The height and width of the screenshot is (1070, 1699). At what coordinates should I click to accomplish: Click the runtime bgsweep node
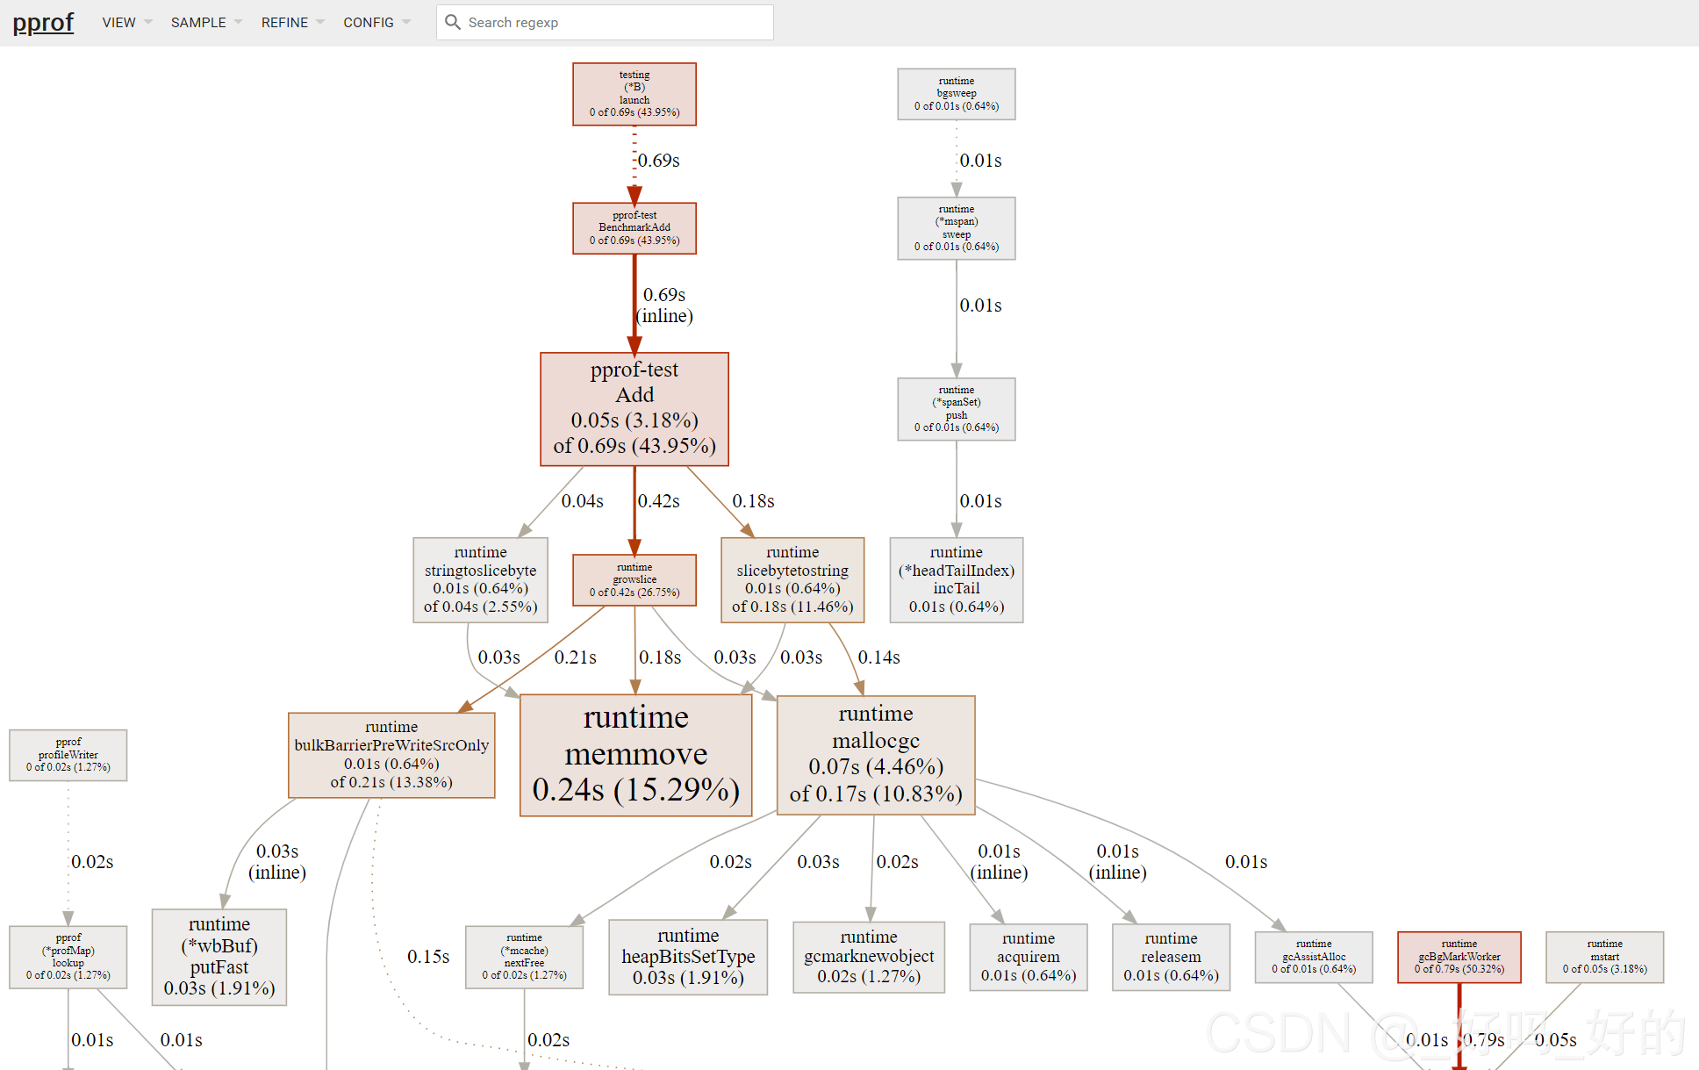[956, 94]
